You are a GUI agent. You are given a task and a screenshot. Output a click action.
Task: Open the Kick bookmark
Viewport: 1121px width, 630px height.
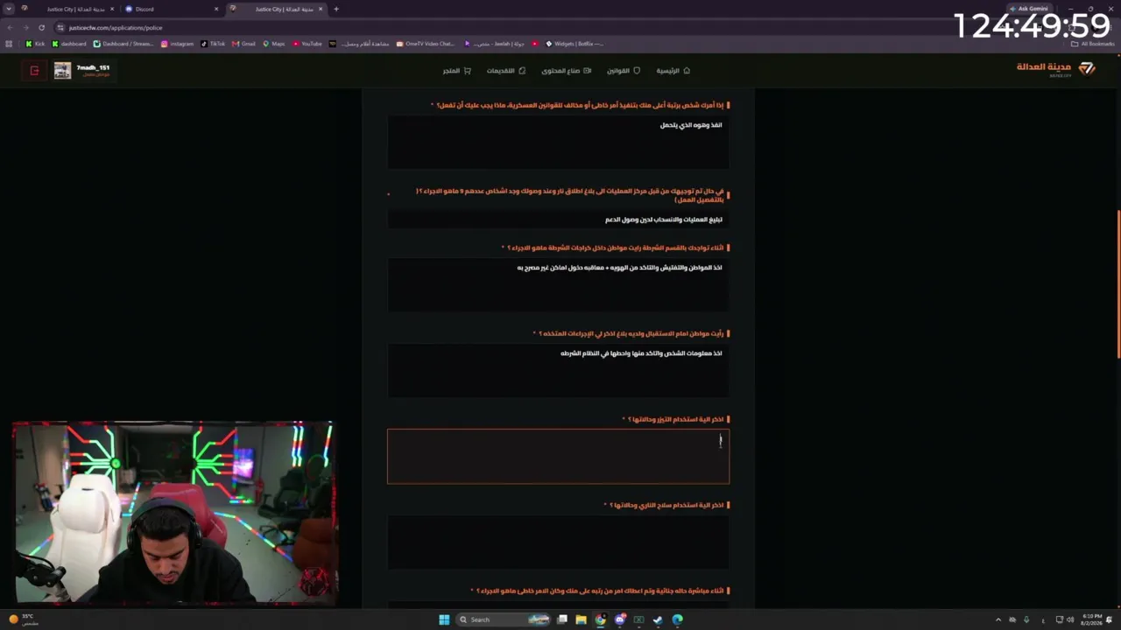point(35,44)
